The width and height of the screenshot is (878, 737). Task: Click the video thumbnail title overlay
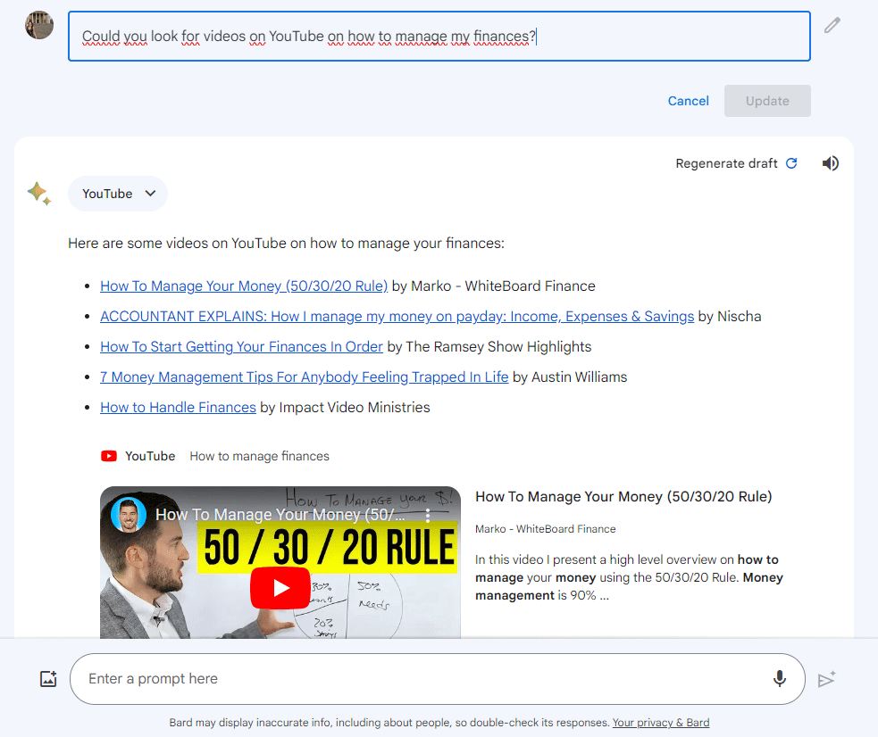click(280, 515)
